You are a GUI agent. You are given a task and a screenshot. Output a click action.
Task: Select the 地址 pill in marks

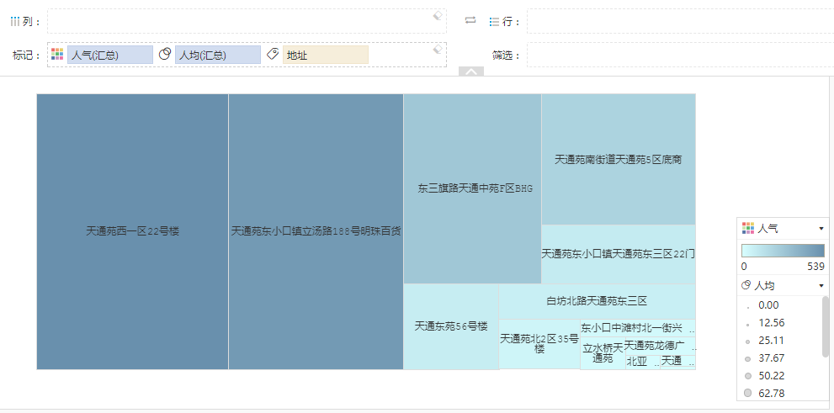click(326, 55)
